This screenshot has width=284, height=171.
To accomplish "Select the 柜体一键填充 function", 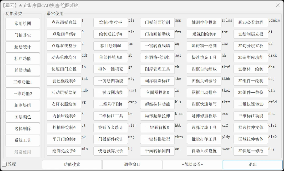I will [110, 69].
